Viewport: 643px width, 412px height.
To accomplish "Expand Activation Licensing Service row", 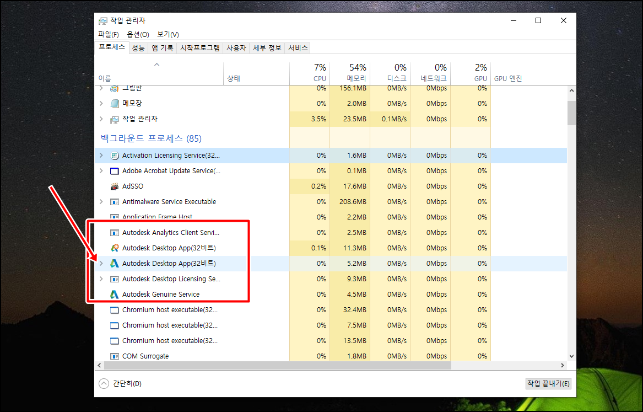I will click(x=101, y=156).
